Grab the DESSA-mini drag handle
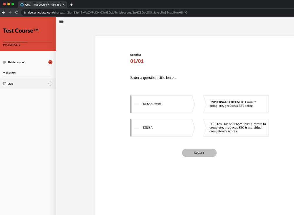Screen dimensions: 294x215 pyautogui.click(x=136, y=104)
